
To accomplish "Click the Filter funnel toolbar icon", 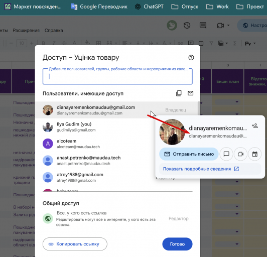I will pos(211,43).
